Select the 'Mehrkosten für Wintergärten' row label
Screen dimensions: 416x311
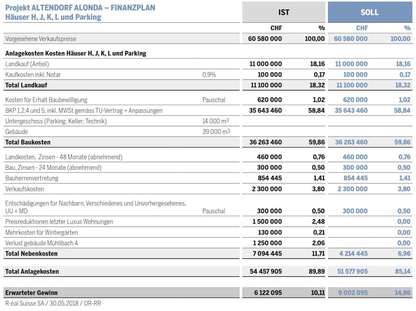[x=42, y=232]
